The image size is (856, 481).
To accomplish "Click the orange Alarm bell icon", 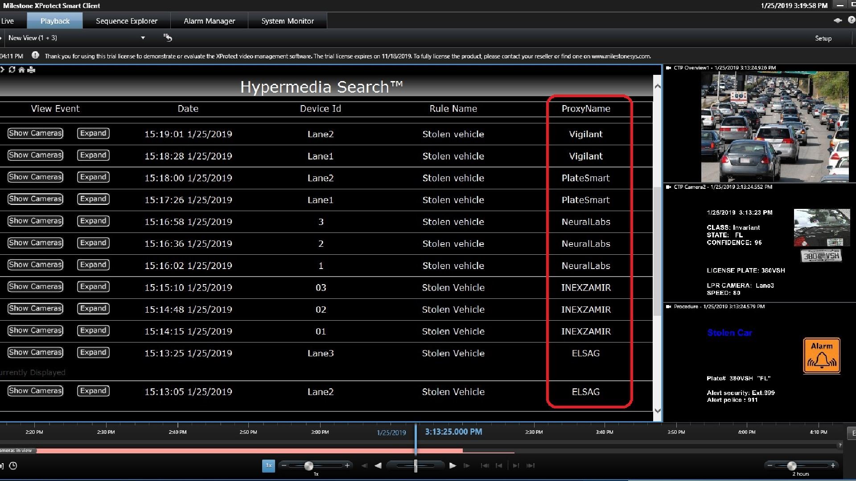I will click(822, 355).
